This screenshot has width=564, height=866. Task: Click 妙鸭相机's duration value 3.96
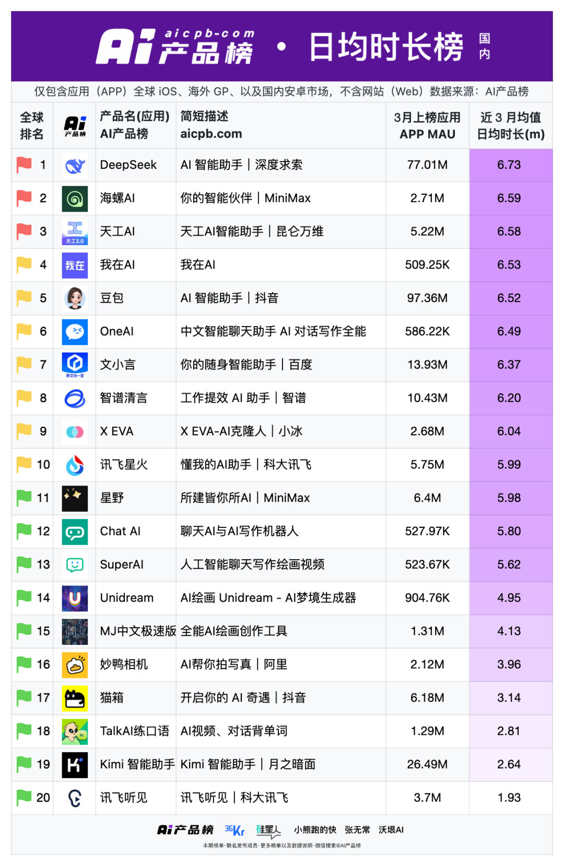(x=509, y=665)
